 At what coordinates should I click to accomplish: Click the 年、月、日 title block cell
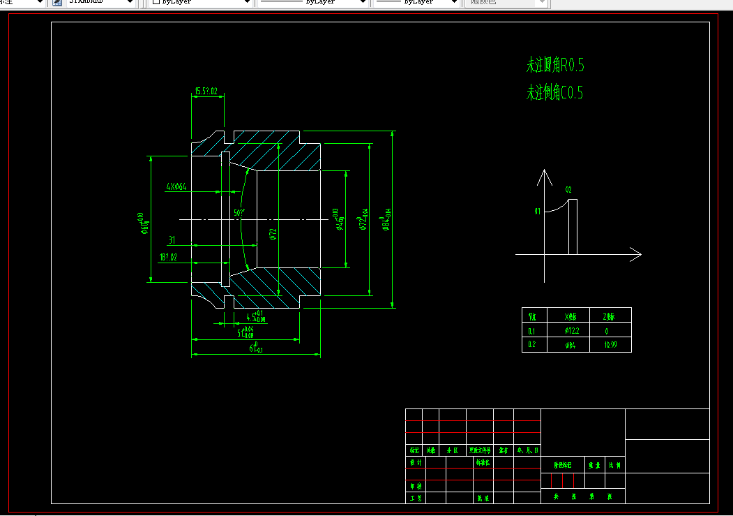coord(527,450)
